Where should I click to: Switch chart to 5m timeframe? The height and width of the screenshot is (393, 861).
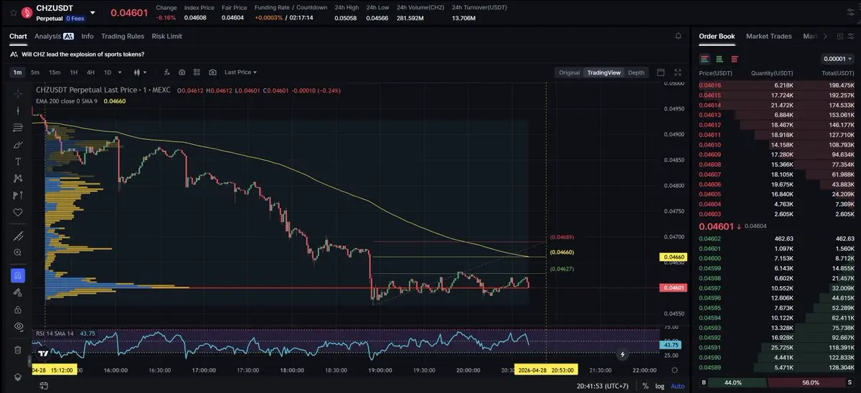point(35,72)
